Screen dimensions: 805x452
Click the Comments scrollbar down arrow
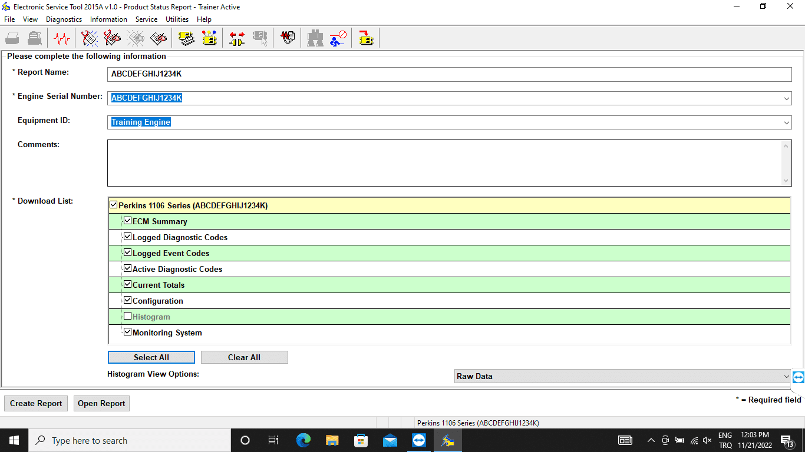click(786, 181)
